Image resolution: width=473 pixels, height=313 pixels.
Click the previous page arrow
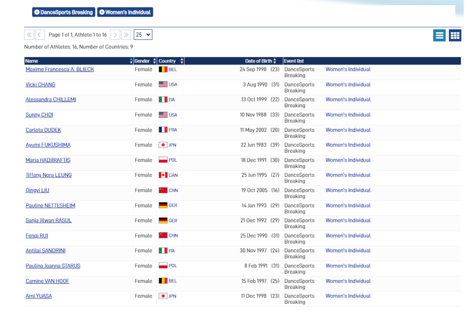pyautogui.click(x=40, y=35)
